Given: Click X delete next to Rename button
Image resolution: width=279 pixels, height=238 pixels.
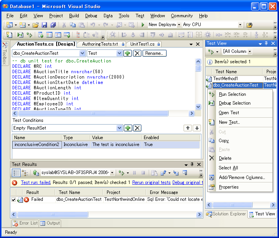Looking at the screenshot, I should pos(137,53).
